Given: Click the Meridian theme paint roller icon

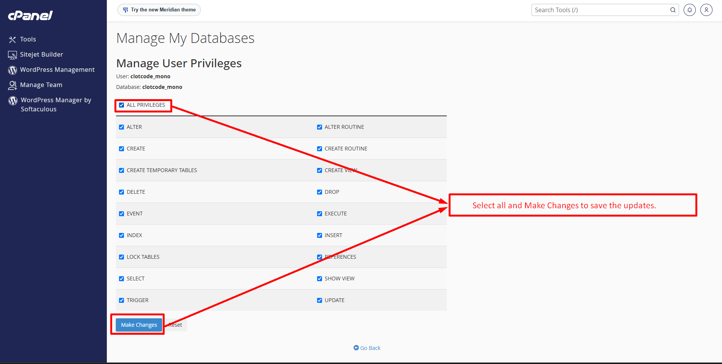Looking at the screenshot, I should coord(125,10).
